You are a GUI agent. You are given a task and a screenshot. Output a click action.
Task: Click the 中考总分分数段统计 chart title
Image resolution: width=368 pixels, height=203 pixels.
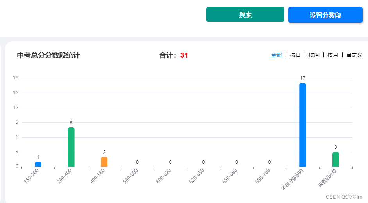48,55
